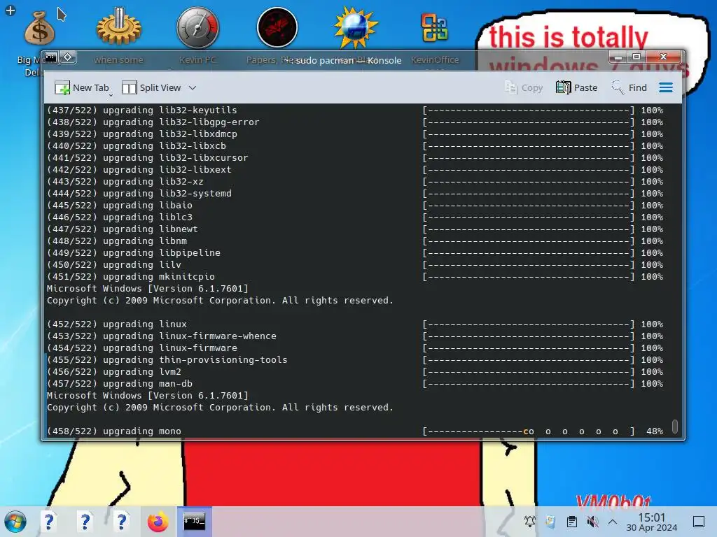The width and height of the screenshot is (717, 537).
Task: Click the text '(456/522) upgrading lvm2'
Action: (x=114, y=372)
